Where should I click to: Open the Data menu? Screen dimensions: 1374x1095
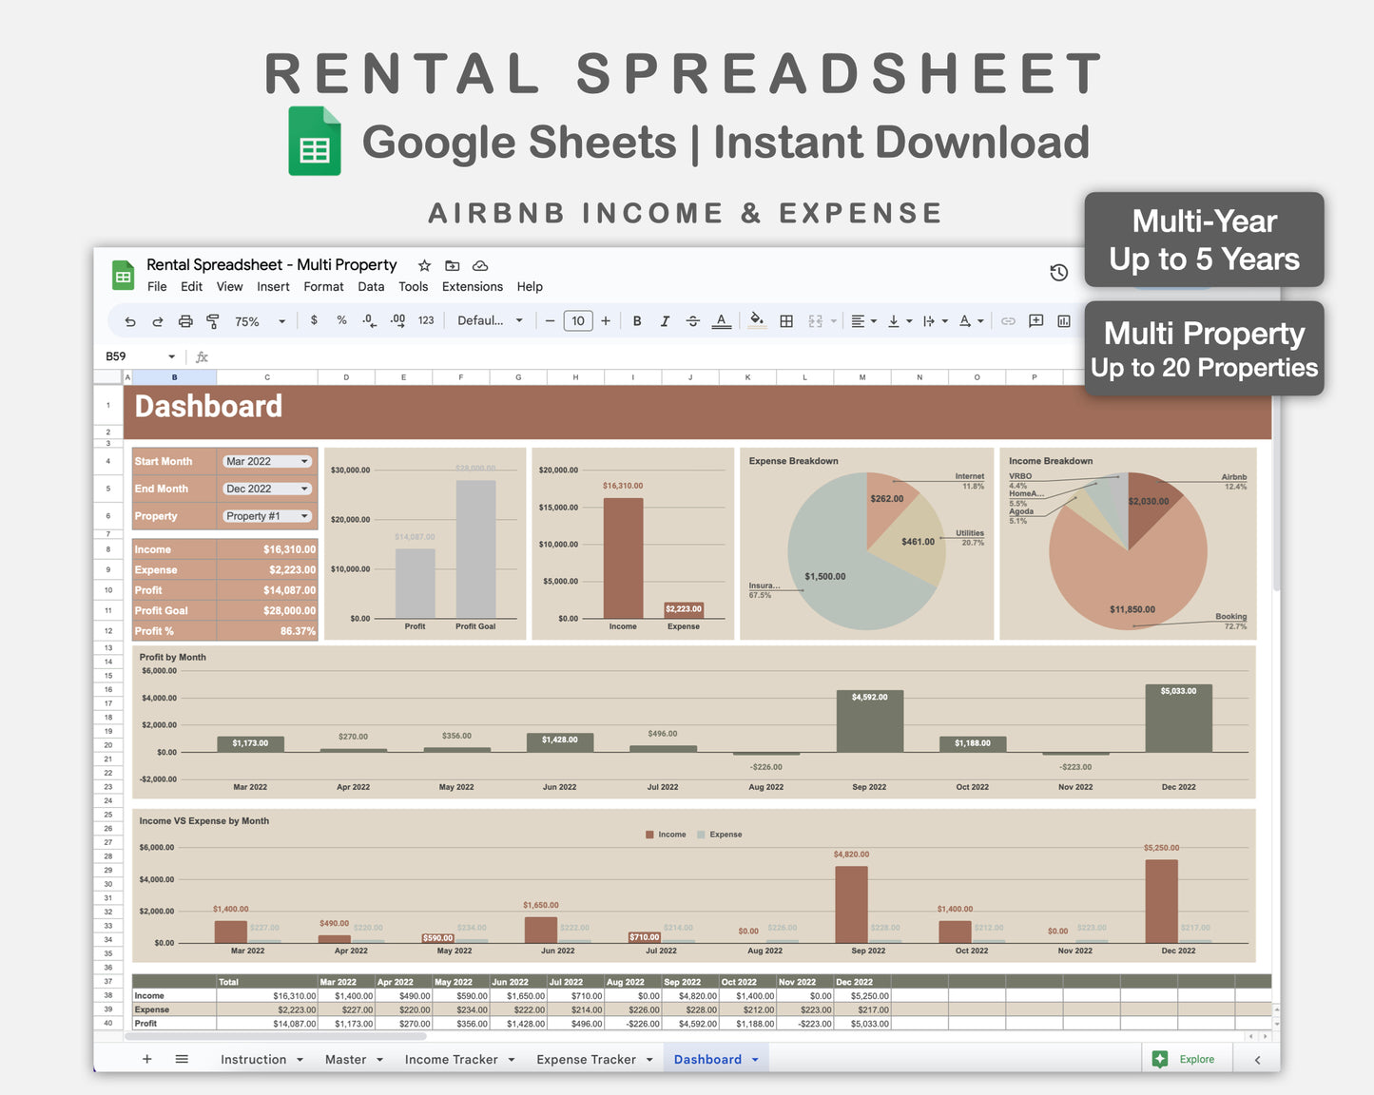pyautogui.click(x=371, y=286)
